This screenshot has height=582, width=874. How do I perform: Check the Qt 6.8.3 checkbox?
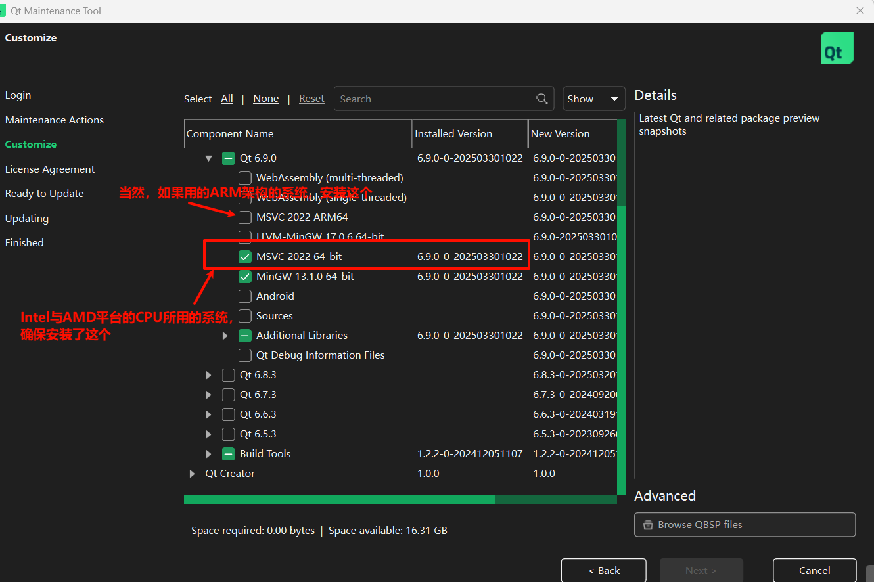229,375
